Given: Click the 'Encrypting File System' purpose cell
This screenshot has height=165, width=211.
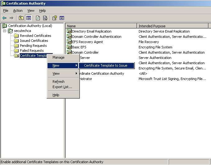Looking at the screenshot, I should pyautogui.click(x=155, y=47).
